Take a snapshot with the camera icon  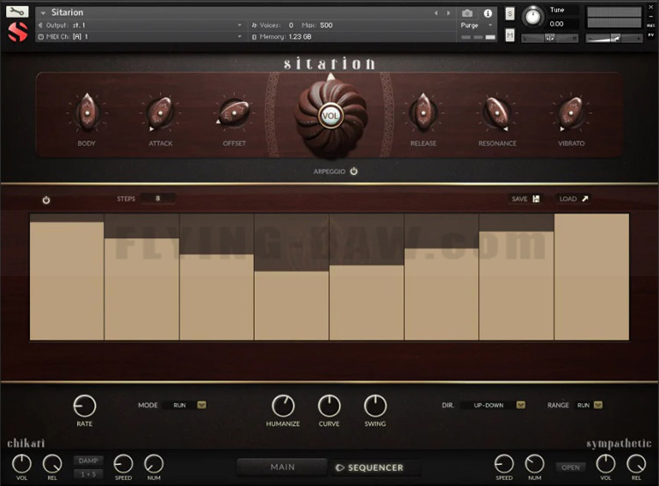(x=467, y=13)
